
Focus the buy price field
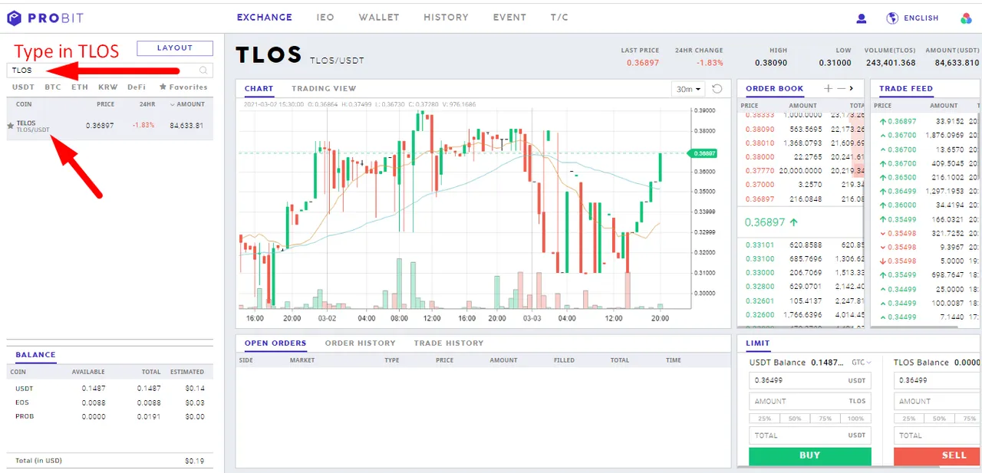[810, 380]
